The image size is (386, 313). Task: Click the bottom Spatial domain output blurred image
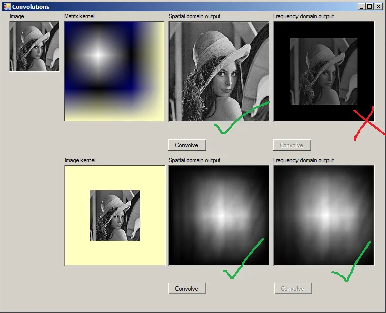pos(219,216)
